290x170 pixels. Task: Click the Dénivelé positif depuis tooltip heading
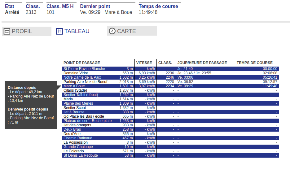pyautogui.click(x=28, y=109)
